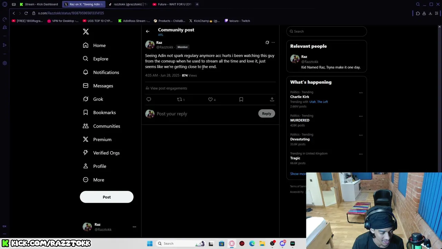This screenshot has width=442, height=249.
Task: Switch to Future - WAIT FOR U tab
Action: point(172,4)
